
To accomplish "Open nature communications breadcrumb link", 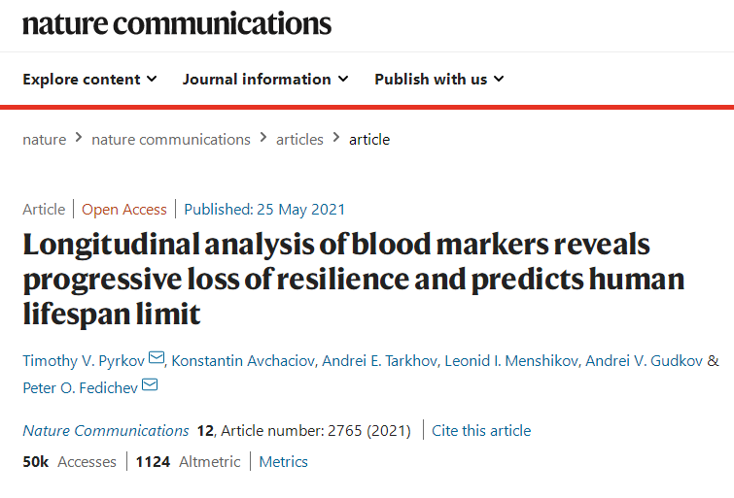I will coord(171,139).
